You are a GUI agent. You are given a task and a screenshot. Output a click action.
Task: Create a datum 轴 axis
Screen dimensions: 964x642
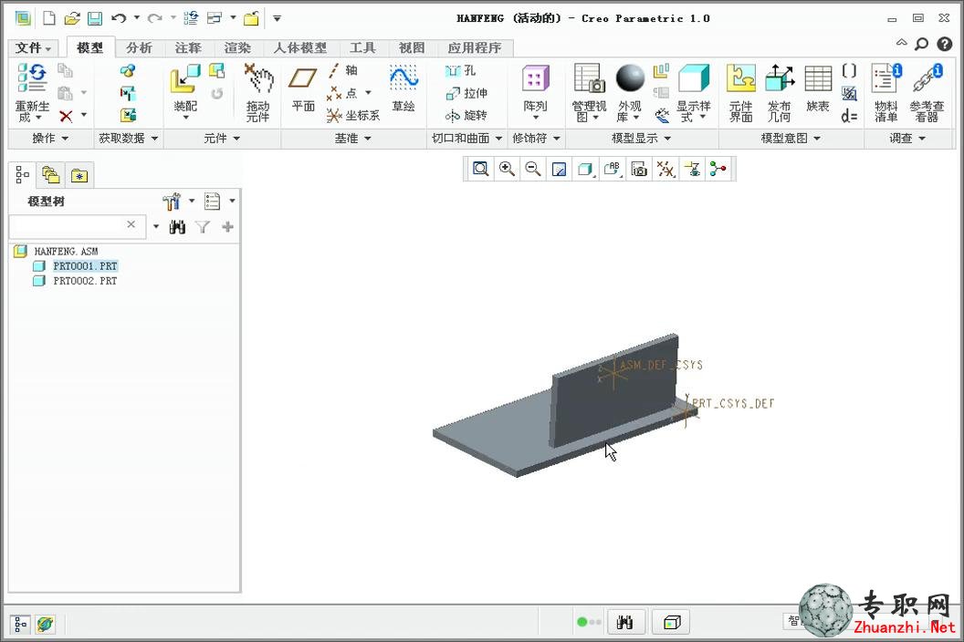pos(343,70)
